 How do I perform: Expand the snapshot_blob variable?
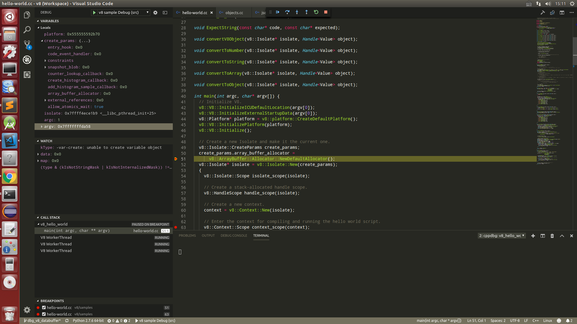tap(45, 67)
